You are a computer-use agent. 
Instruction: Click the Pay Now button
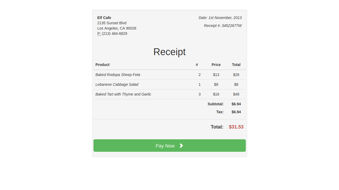(169, 145)
